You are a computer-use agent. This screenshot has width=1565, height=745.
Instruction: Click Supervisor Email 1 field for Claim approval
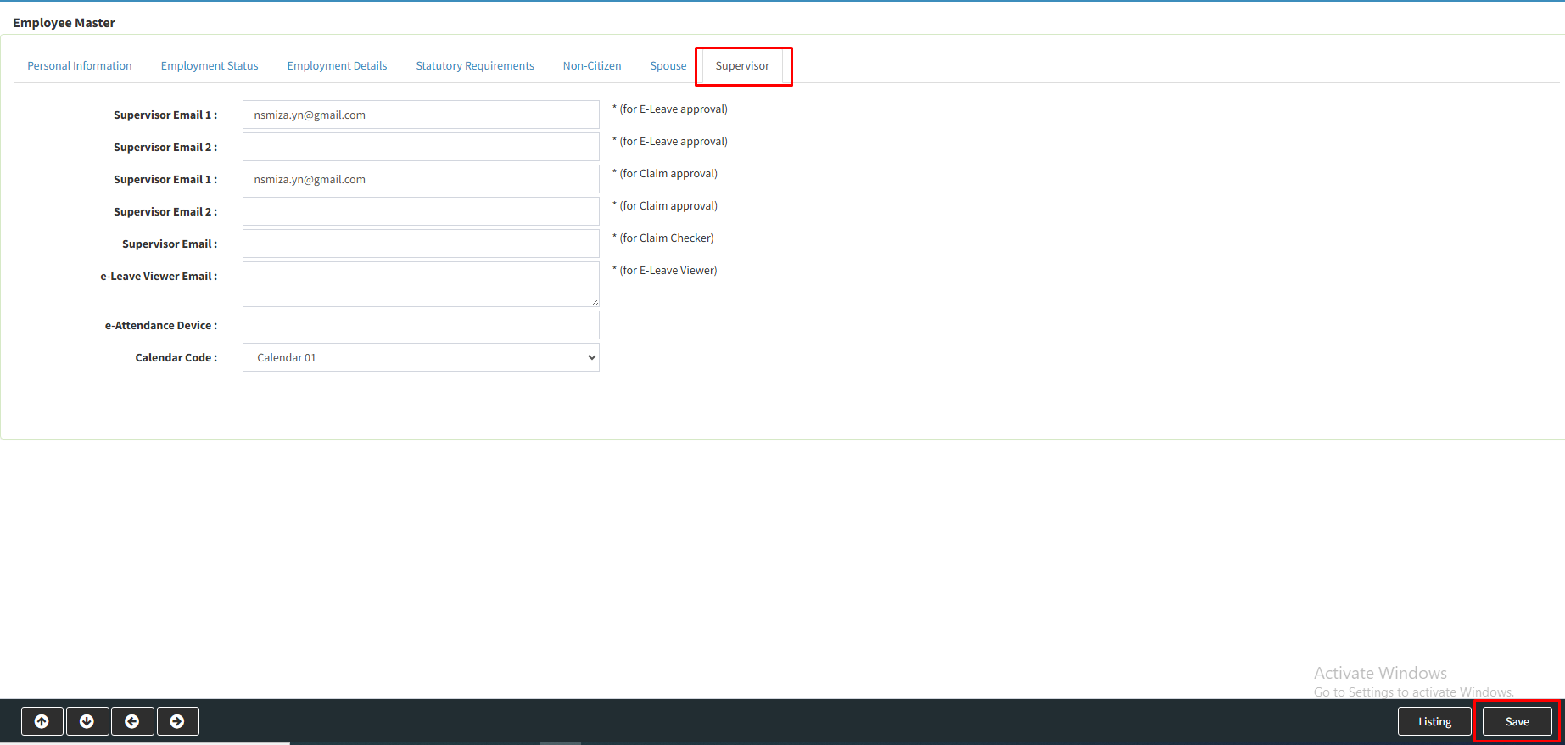click(x=421, y=179)
